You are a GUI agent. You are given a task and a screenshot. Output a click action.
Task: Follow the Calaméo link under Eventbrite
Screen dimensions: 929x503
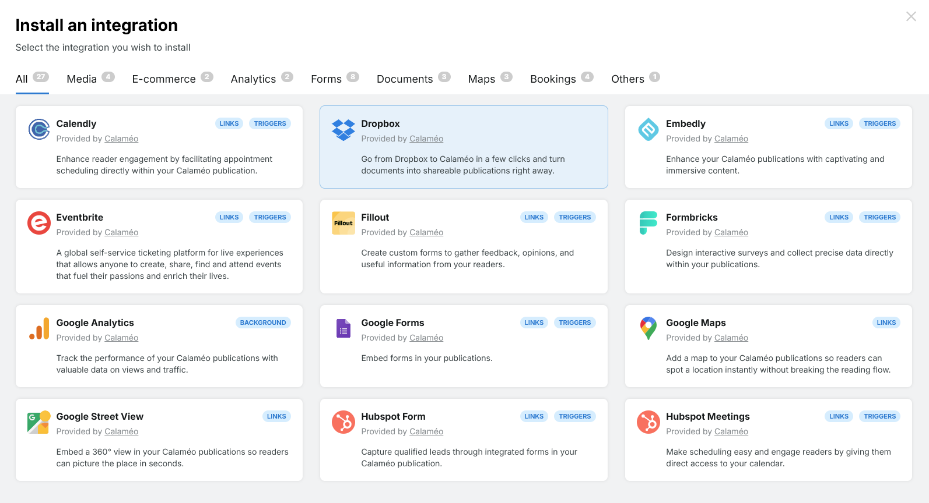(x=121, y=232)
